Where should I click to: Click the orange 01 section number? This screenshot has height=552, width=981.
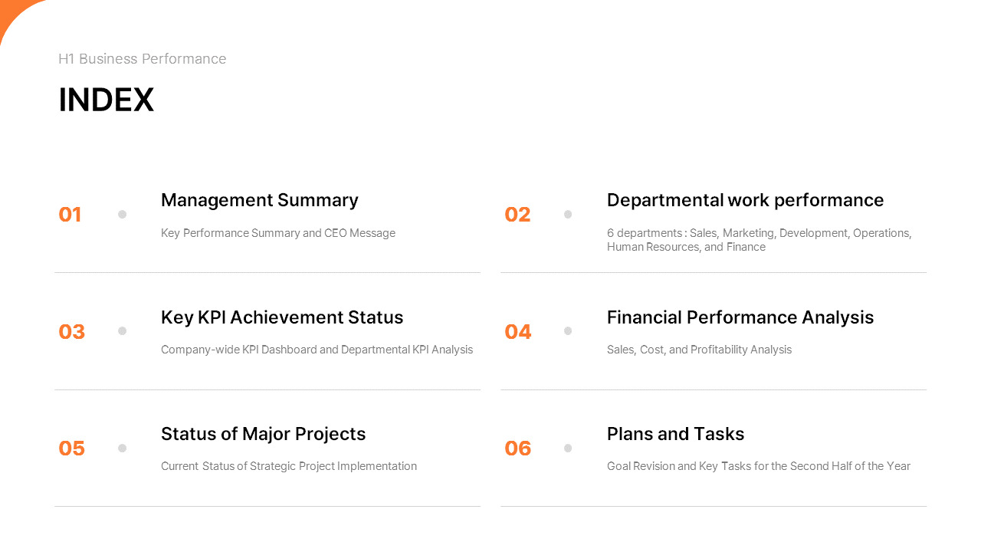point(70,215)
